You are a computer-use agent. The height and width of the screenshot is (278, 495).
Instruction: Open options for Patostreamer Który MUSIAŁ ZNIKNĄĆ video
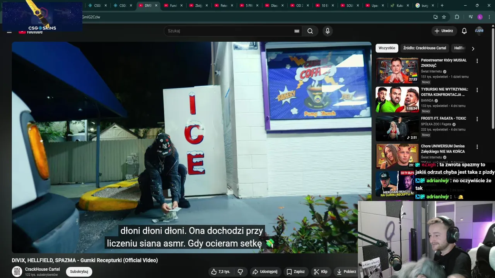(477, 61)
